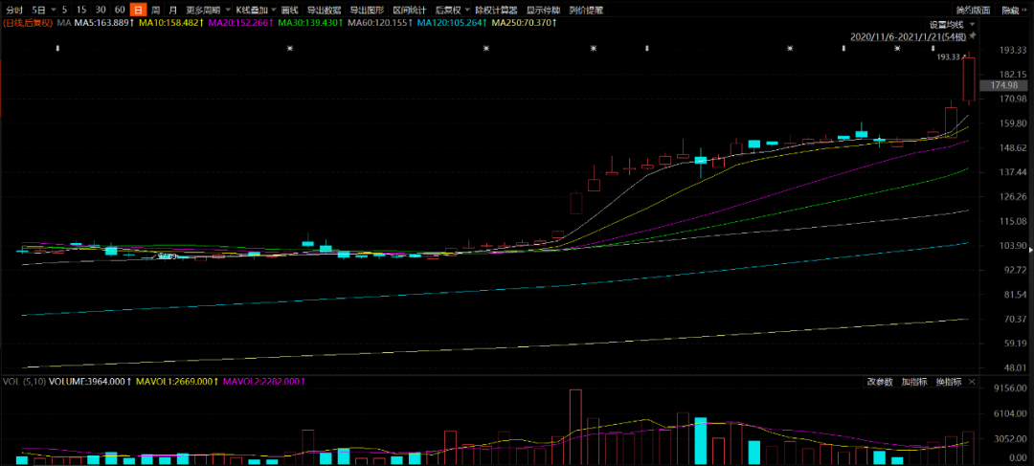Viewport: 1034px width, 466px height.
Task: Click the 到价提醒 price alert button
Action: (x=586, y=10)
